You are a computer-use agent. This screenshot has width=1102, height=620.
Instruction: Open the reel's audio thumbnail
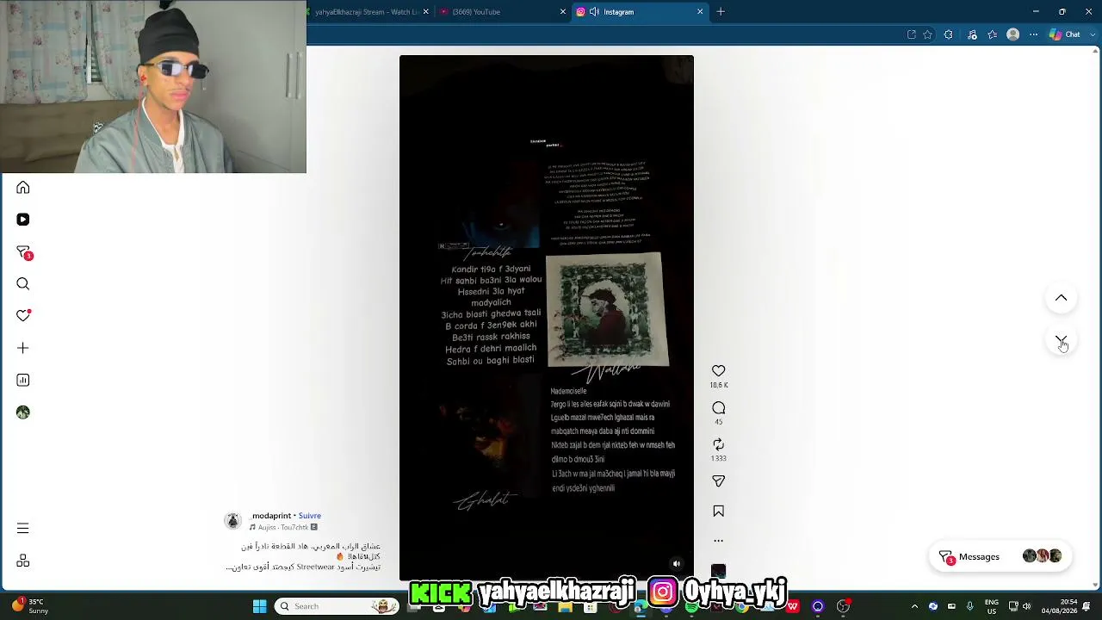click(x=719, y=571)
